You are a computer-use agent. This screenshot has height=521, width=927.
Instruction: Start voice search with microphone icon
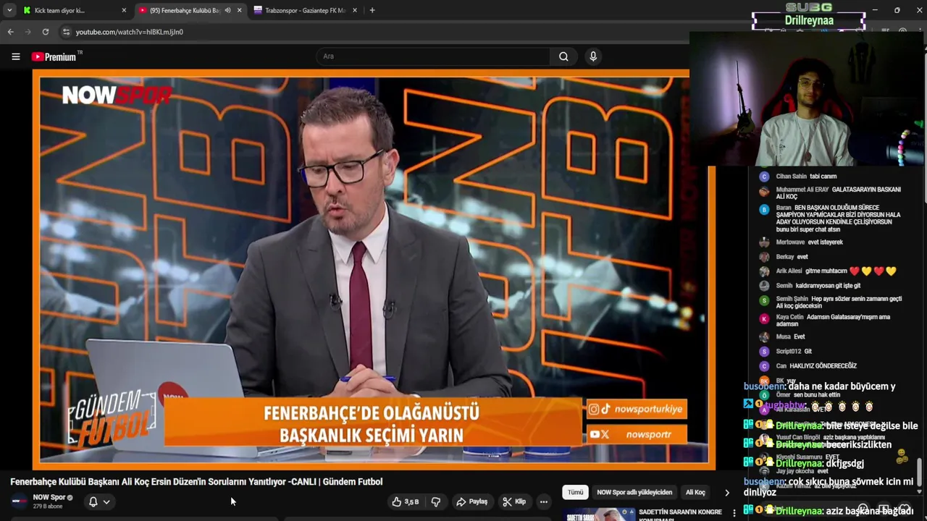(593, 56)
